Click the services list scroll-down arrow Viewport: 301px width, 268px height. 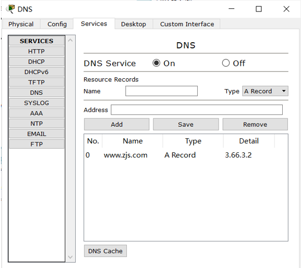[70, 257]
